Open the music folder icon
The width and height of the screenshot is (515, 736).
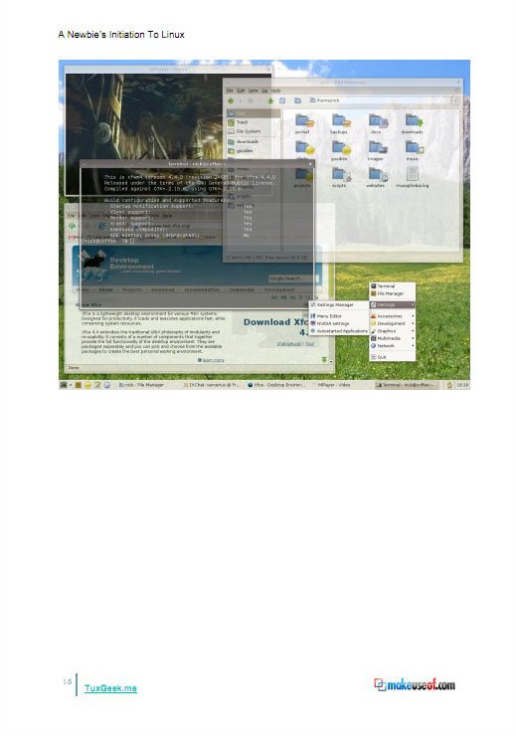[414, 148]
